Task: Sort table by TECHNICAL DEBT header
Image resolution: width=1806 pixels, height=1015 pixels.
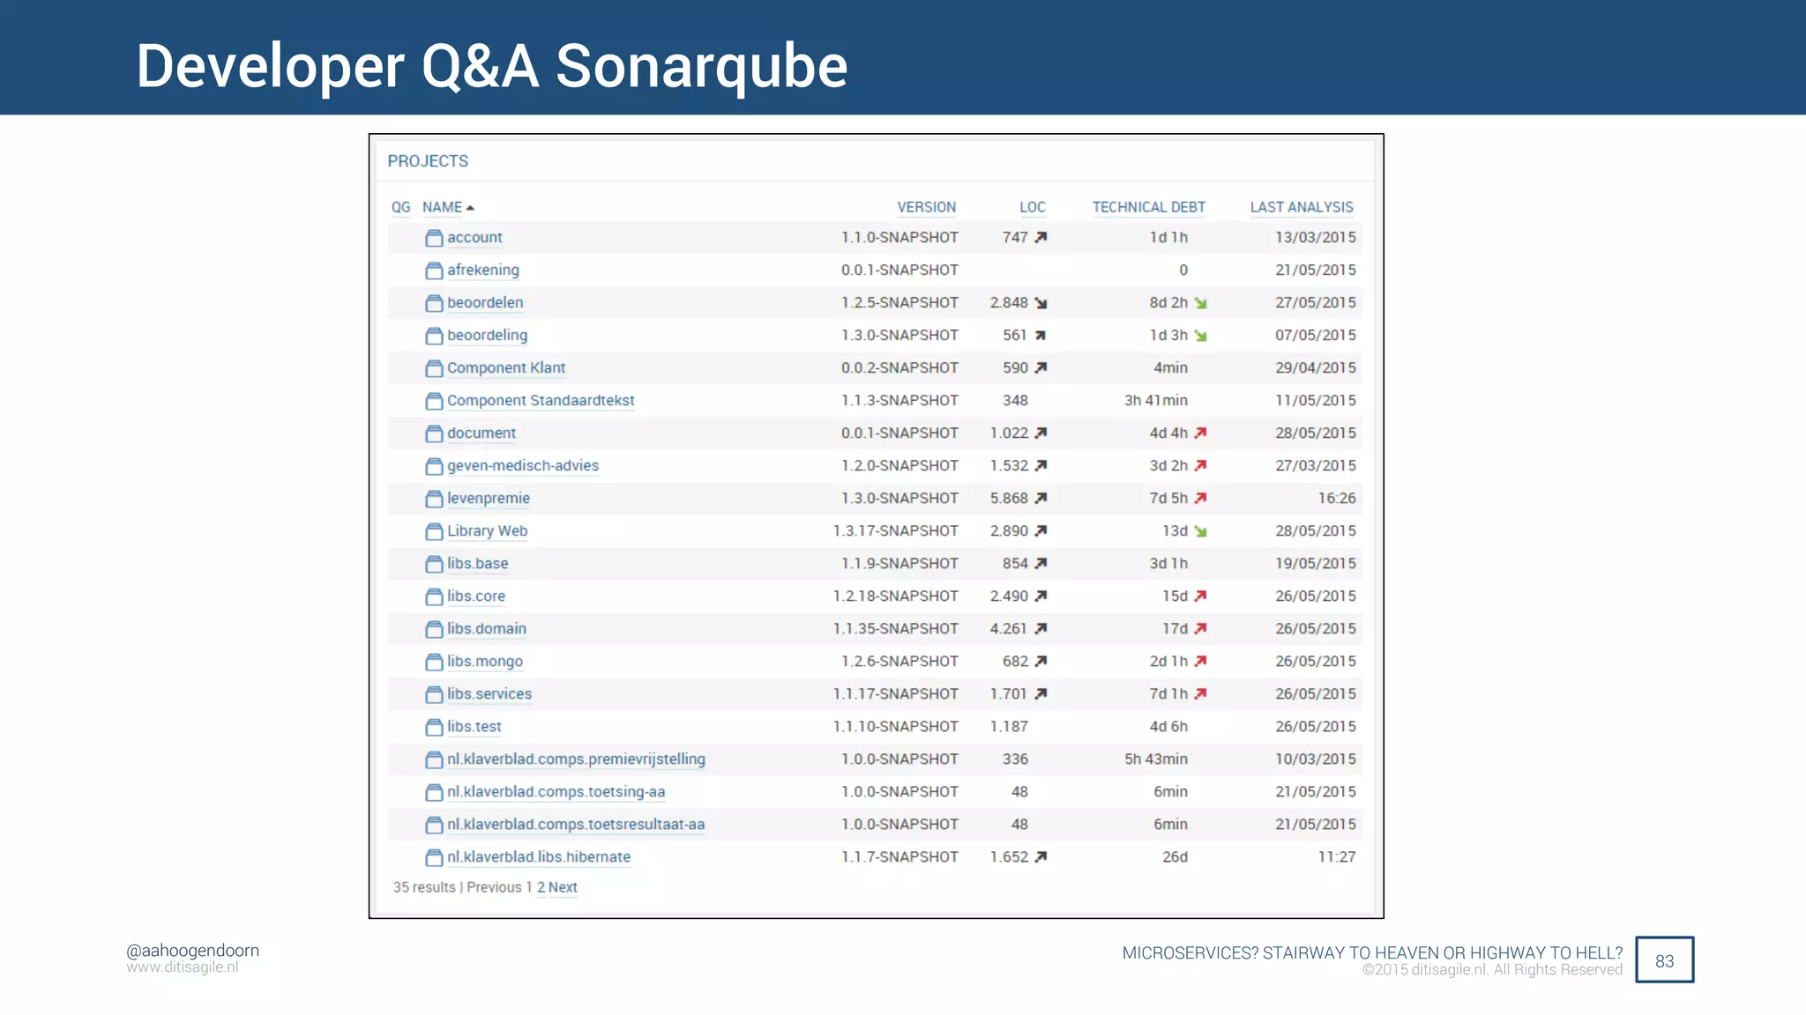Action: click(1148, 207)
